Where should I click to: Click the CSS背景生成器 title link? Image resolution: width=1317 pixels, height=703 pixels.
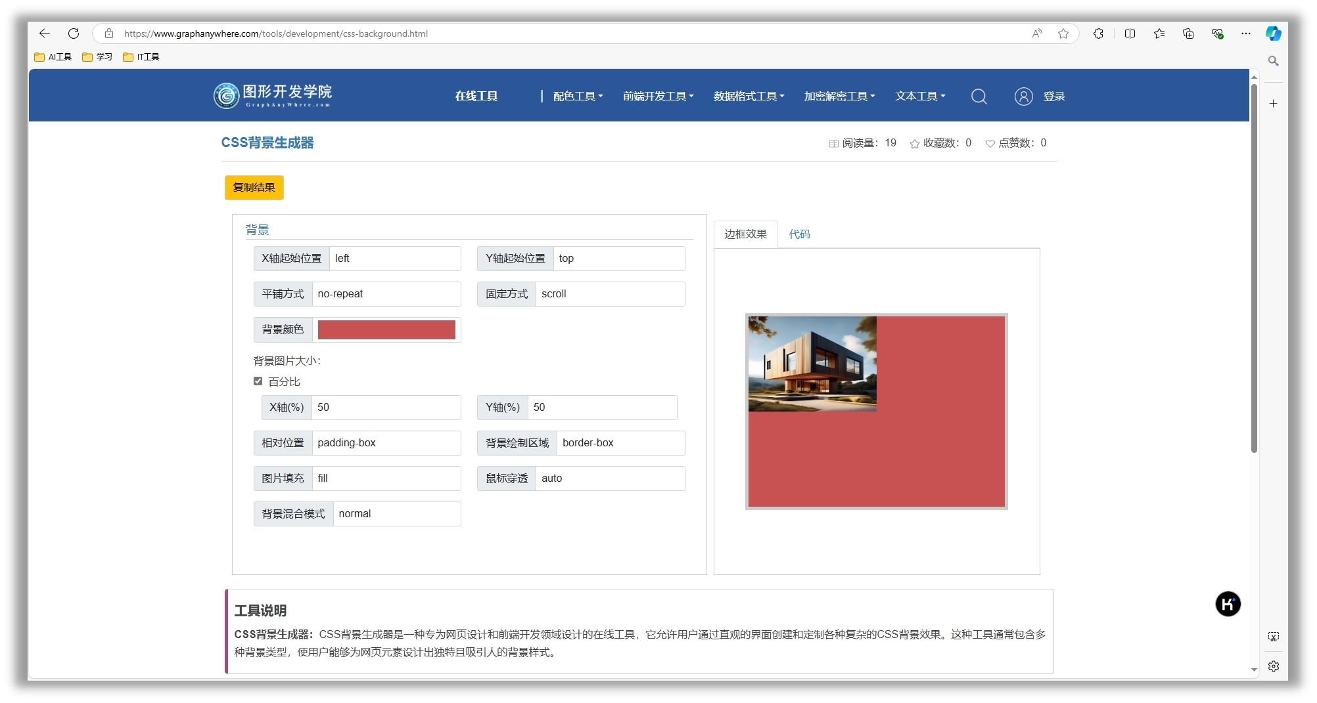coord(267,143)
